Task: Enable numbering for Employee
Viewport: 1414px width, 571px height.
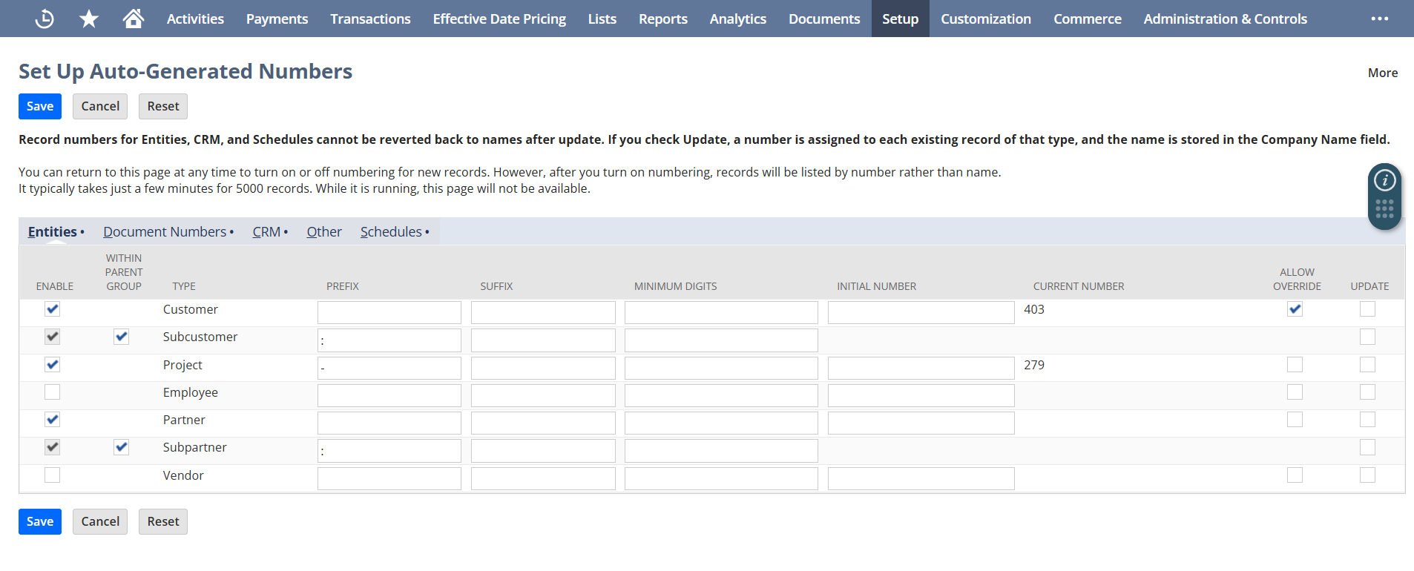Action: coord(52,392)
